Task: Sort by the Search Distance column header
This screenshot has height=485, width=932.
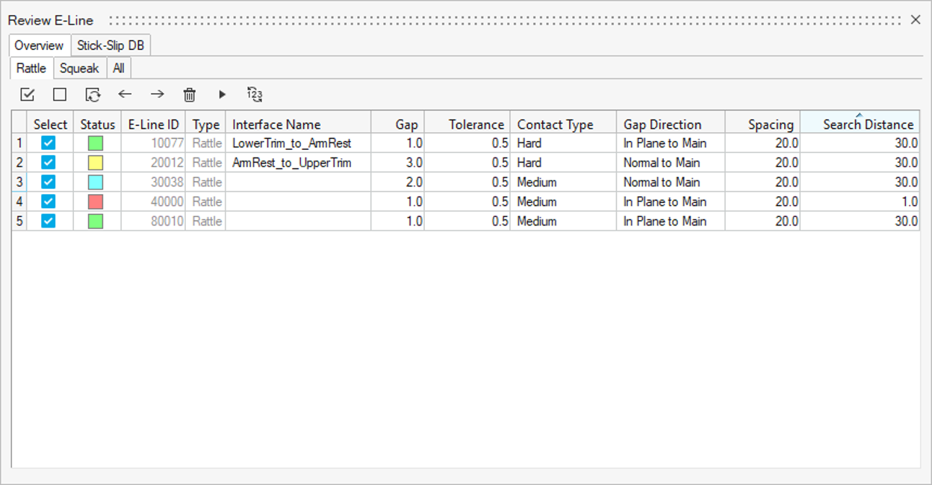Action: [860, 125]
